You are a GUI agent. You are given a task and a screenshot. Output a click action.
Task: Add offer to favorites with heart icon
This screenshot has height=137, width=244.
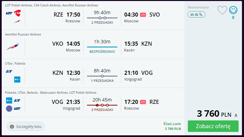222,10
